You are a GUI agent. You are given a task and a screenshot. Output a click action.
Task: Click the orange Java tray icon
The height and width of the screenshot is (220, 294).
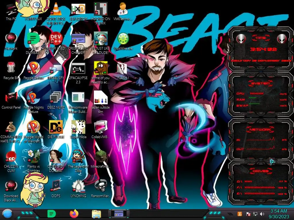239,214
